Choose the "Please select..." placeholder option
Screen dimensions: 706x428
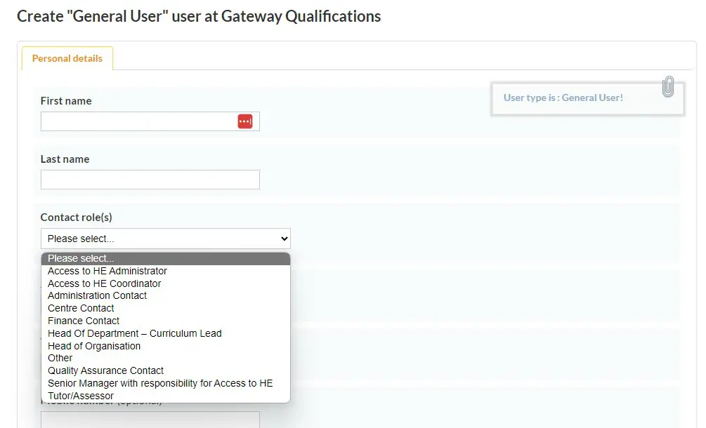[x=165, y=259]
